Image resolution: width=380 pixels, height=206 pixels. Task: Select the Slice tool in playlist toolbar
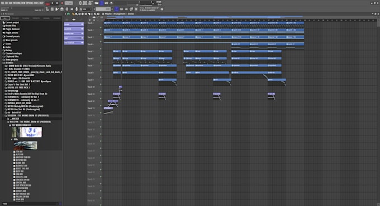(x=89, y=14)
